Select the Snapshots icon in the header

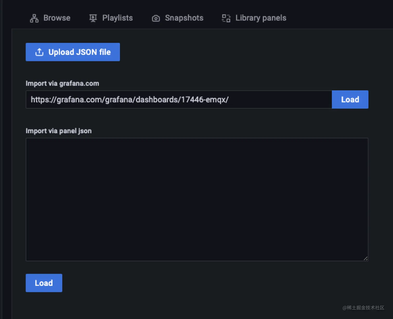pos(156,18)
